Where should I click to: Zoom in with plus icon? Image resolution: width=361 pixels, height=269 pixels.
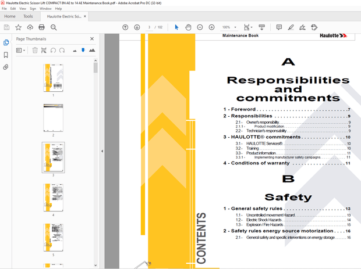click(211, 27)
